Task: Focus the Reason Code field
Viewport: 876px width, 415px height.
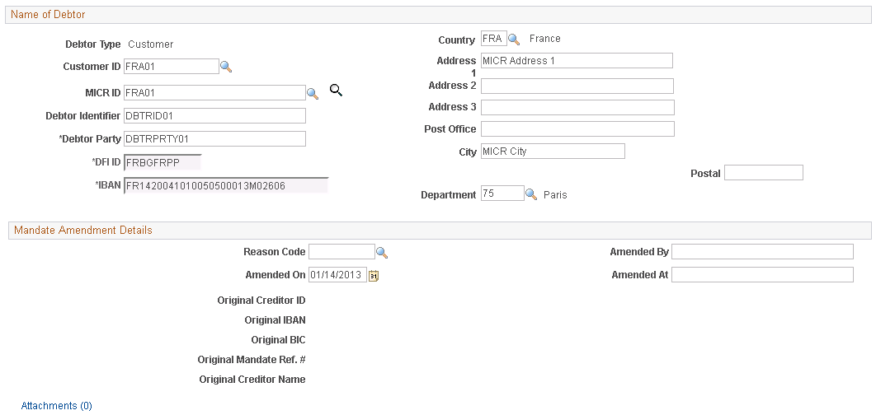Action: tap(342, 252)
